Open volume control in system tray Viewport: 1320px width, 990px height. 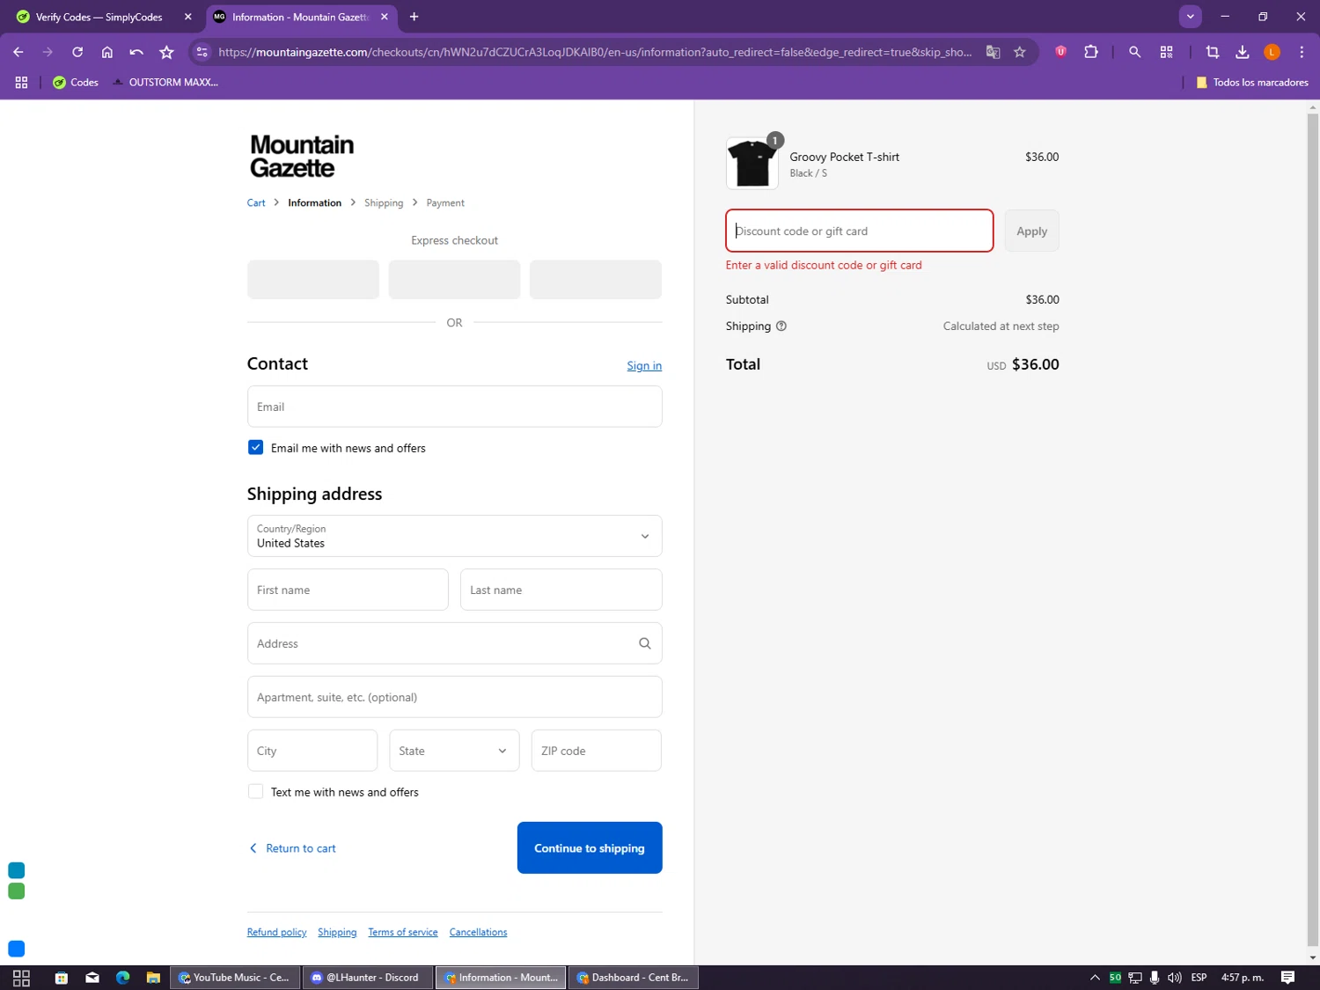tap(1175, 978)
